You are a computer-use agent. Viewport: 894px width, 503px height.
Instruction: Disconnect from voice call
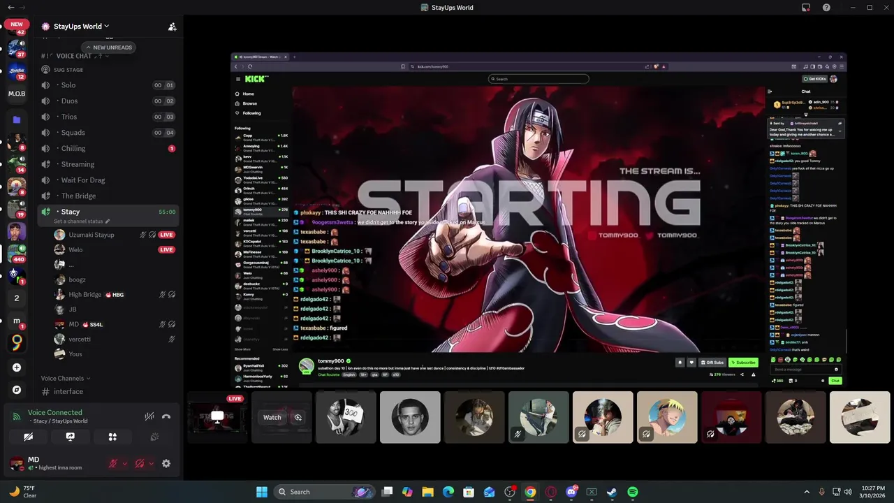(166, 416)
